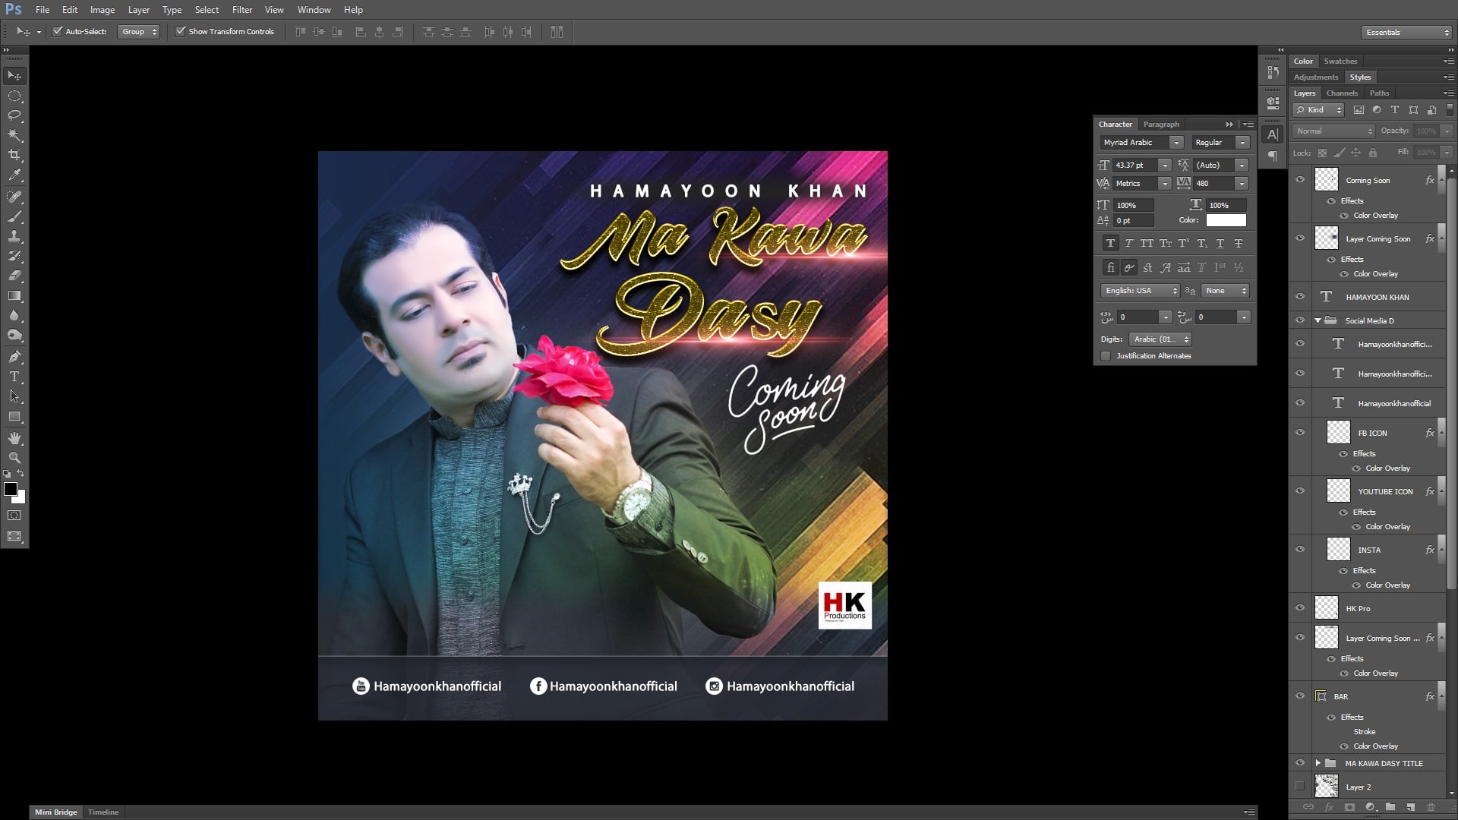
Task: Select the Crop tool
Action: click(x=14, y=155)
